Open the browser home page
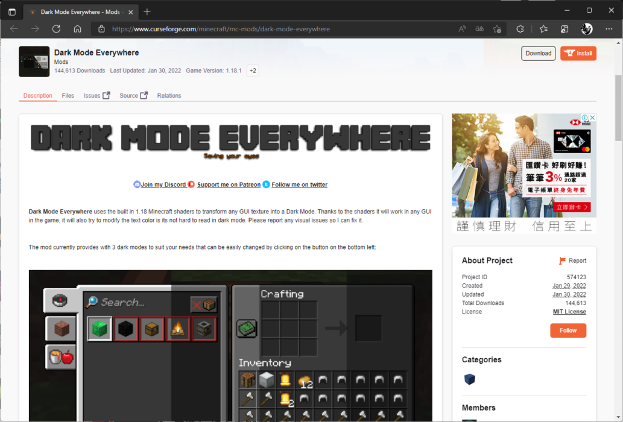The image size is (623, 422). click(77, 29)
